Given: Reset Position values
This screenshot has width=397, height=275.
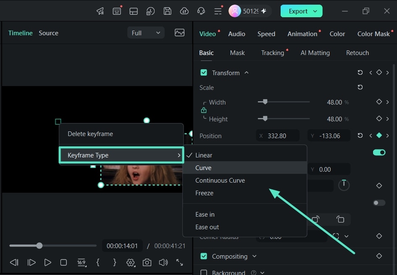Looking at the screenshot, I should click(x=360, y=136).
